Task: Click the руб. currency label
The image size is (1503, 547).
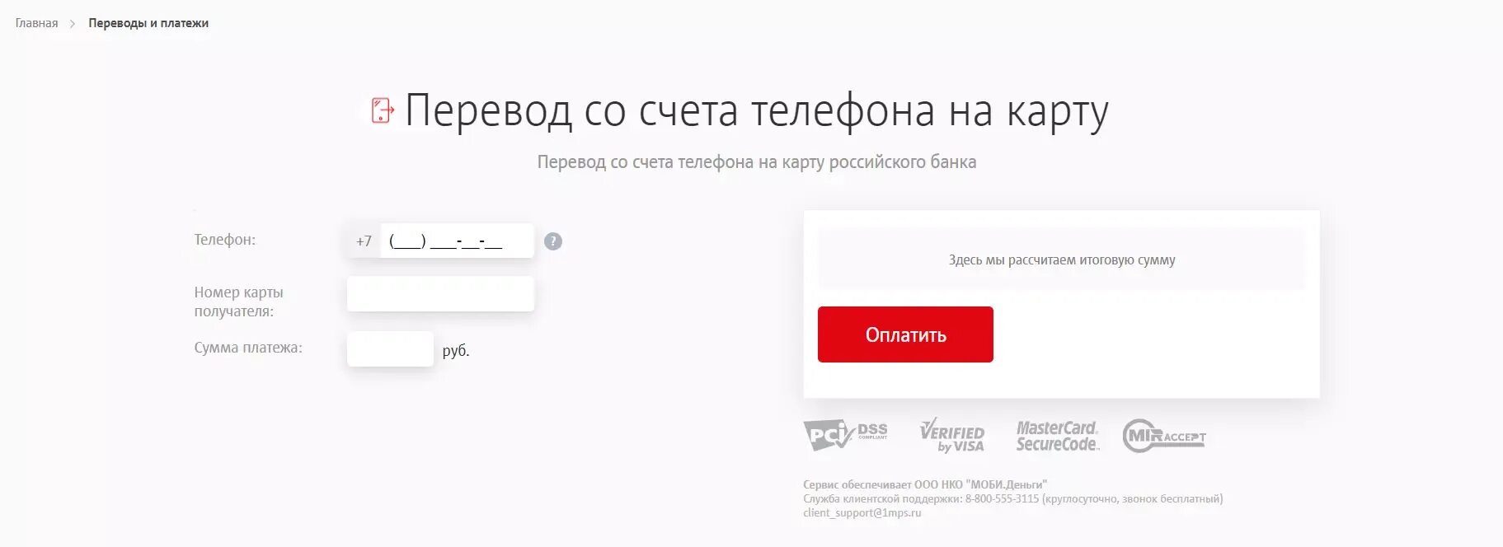Action: click(456, 350)
